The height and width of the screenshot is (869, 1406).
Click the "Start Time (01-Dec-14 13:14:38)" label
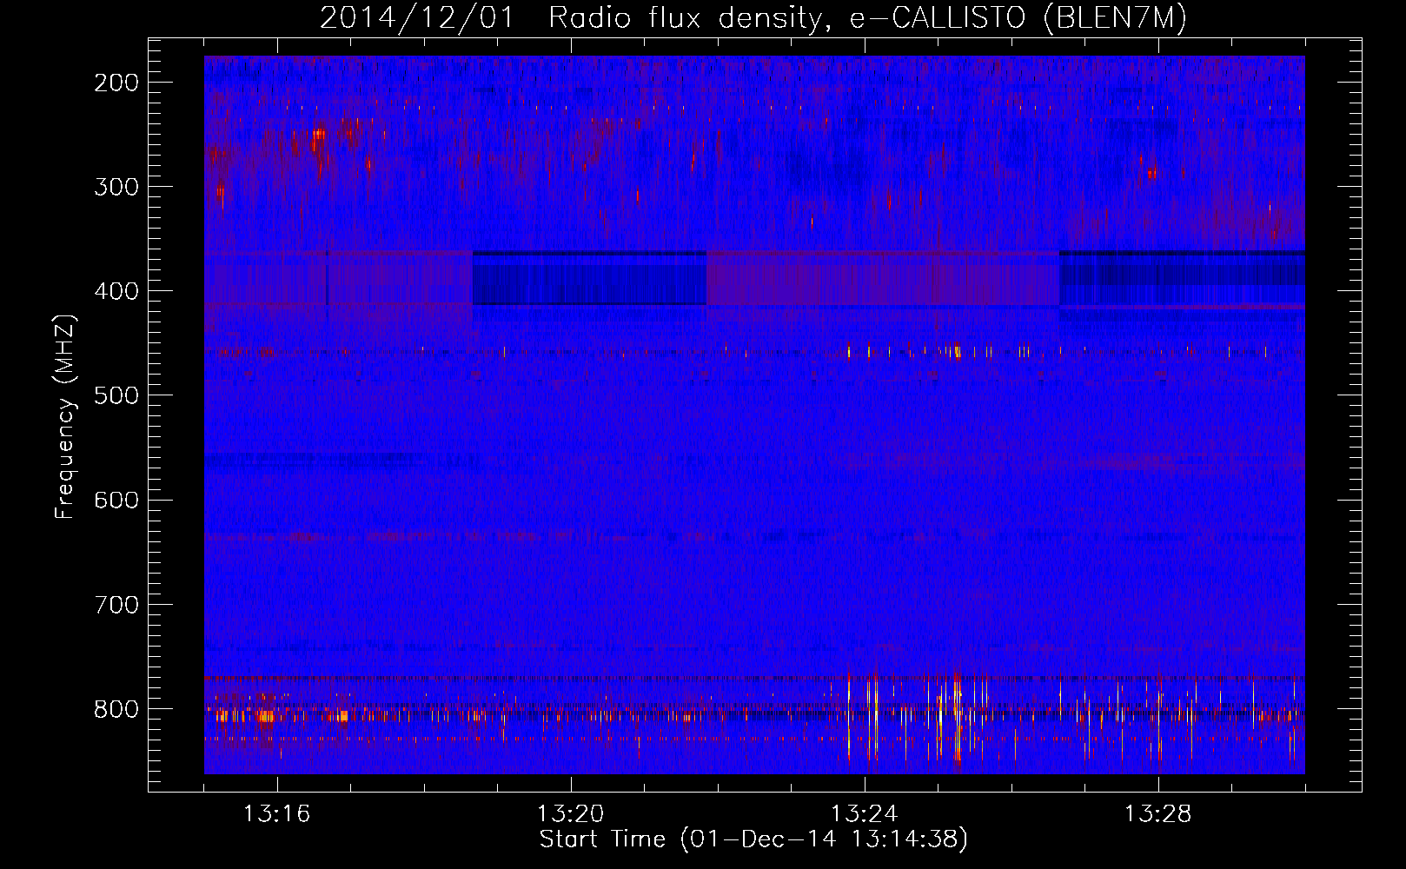click(x=753, y=839)
